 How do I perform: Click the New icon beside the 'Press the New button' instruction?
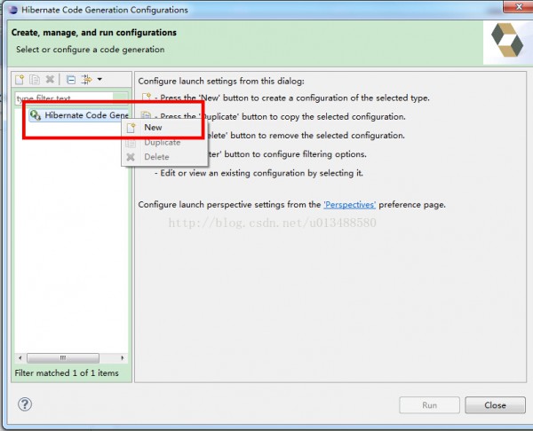tap(147, 98)
